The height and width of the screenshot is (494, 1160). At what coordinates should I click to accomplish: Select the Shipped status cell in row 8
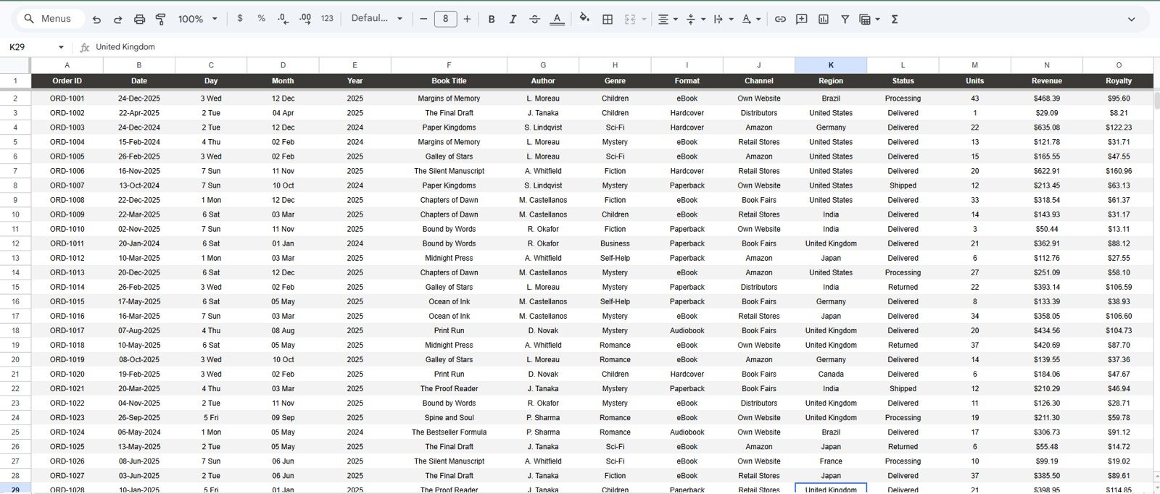pos(903,185)
